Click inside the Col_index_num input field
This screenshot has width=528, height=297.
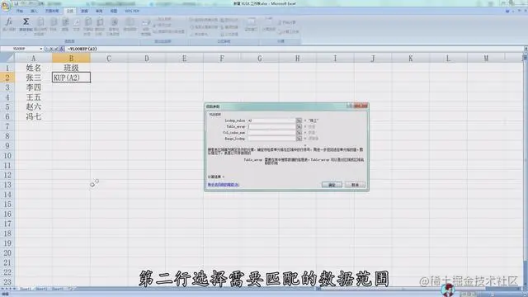271,132
